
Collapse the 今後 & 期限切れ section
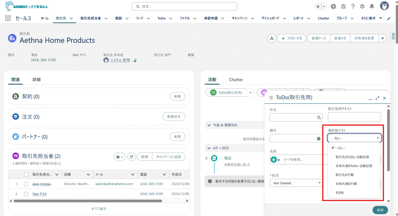click(x=209, y=125)
